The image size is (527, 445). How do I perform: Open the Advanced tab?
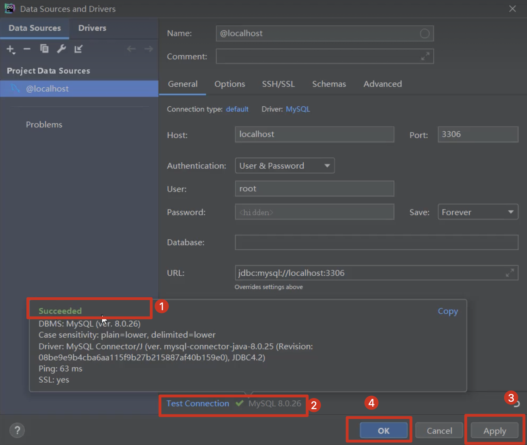383,84
